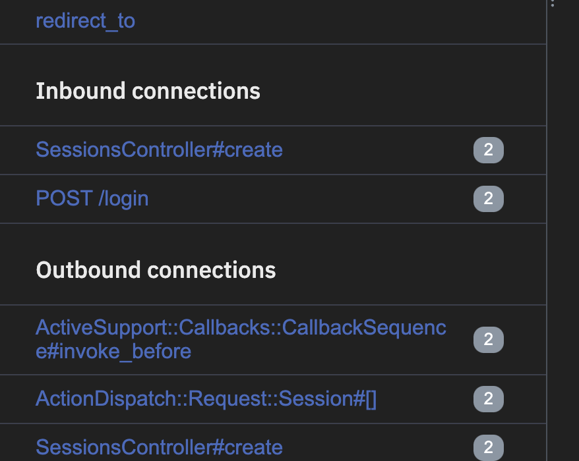The height and width of the screenshot is (461, 579).
Task: Open ActionDispatch::Request::Session#[] outbound connection
Action: [206, 399]
